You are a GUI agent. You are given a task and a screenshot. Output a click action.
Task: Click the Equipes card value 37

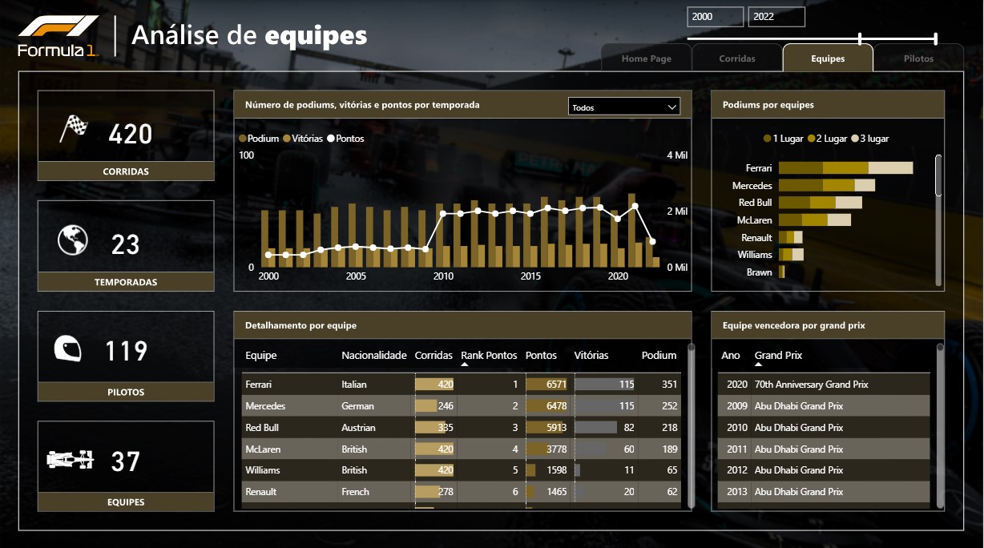click(126, 461)
